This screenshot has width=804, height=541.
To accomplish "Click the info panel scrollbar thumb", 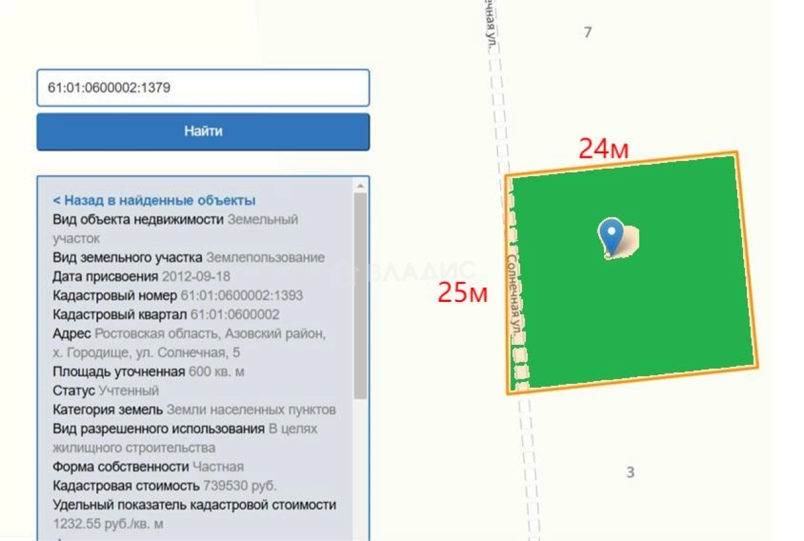I will pos(360,295).
